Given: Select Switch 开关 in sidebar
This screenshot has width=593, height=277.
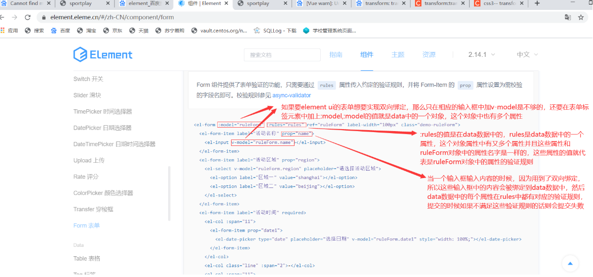Looking at the screenshot, I should (x=88, y=79).
